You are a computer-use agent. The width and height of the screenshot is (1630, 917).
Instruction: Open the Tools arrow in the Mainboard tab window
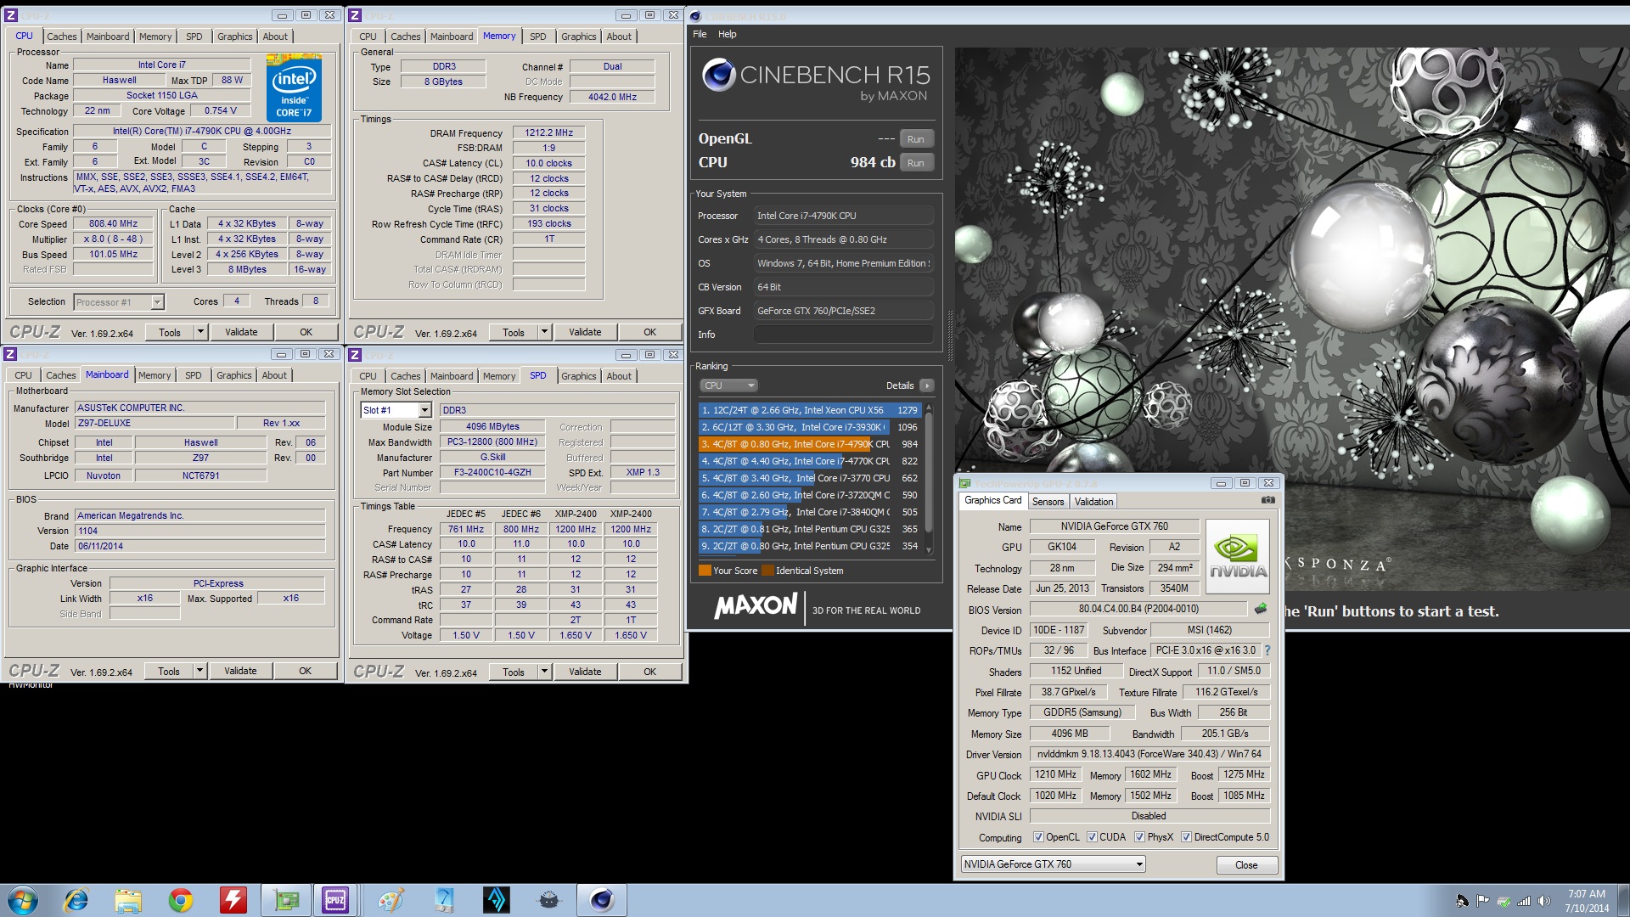pos(200,671)
